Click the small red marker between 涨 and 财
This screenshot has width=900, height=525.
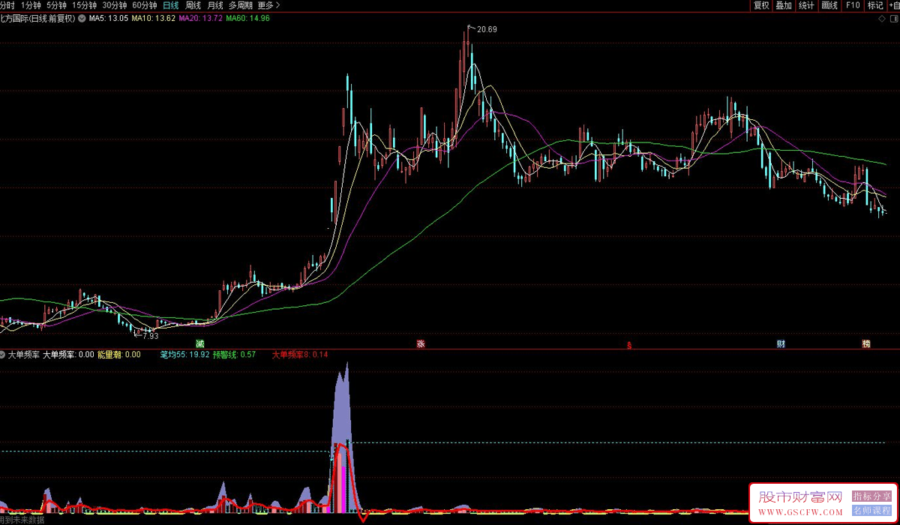point(630,345)
